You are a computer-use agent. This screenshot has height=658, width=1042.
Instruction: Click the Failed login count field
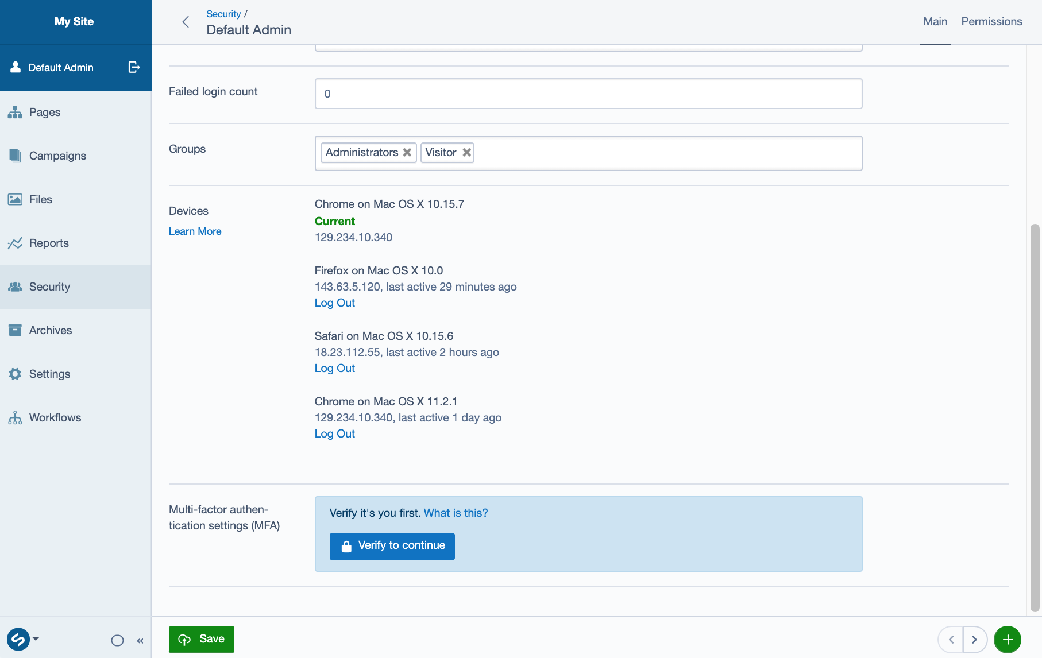[x=588, y=93]
